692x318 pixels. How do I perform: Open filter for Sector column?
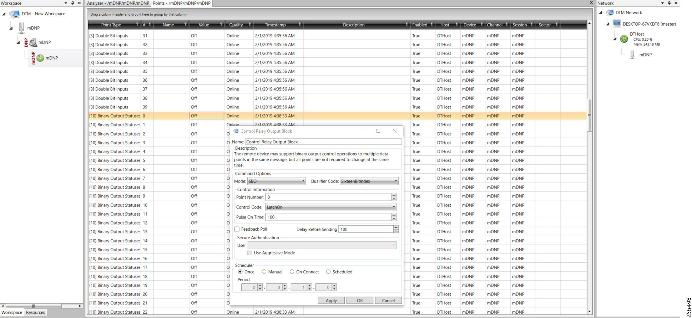(557, 25)
